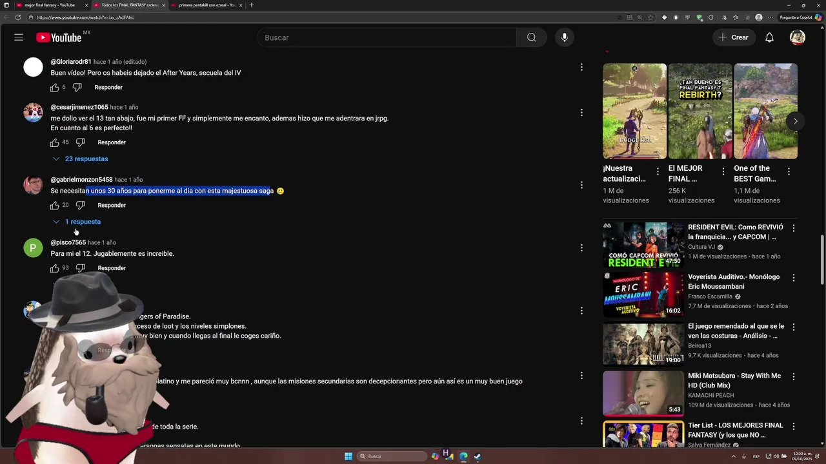826x464 pixels.
Task: Open 'El juego remendado' video title
Action: pos(736,331)
